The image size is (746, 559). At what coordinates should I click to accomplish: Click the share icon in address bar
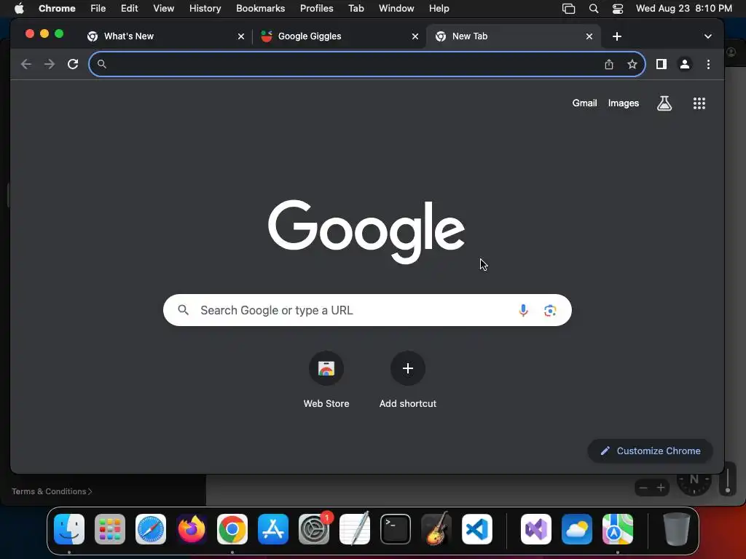(609, 64)
